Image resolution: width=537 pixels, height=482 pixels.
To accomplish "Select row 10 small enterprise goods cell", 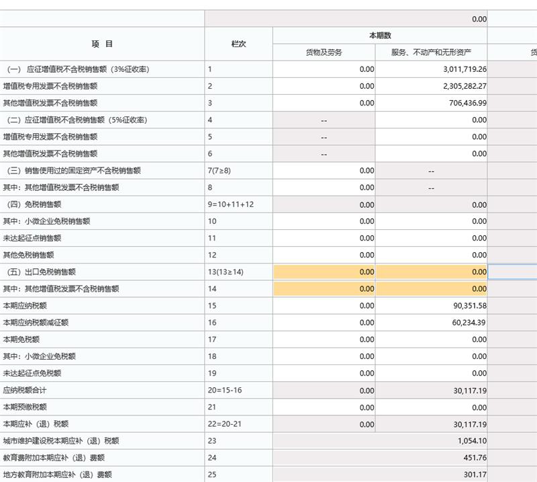I will coord(324,221).
